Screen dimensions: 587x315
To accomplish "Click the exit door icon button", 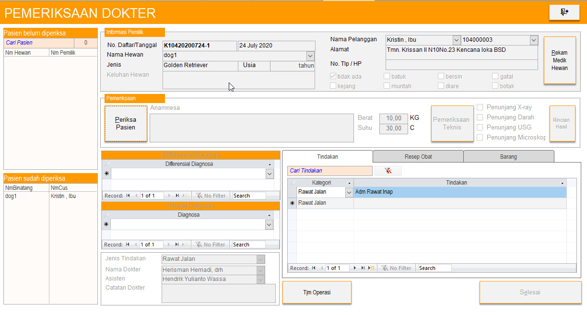I will pos(564,12).
